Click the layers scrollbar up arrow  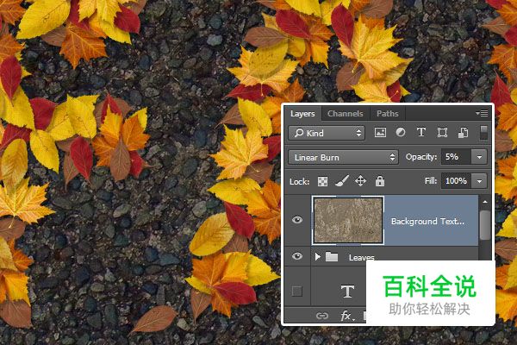[x=484, y=202]
